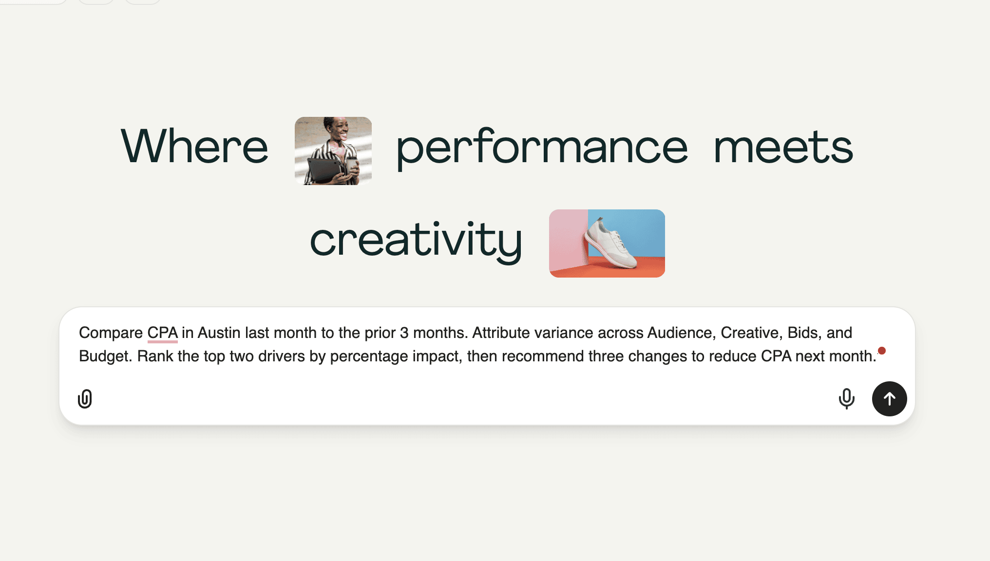Image resolution: width=990 pixels, height=561 pixels.
Task: Click the red dot after 'next month.'
Action: pyautogui.click(x=882, y=351)
